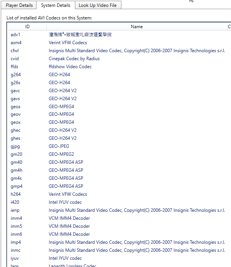Select the i420 codec ID
Screen dimensions: 231x267
click(15, 202)
